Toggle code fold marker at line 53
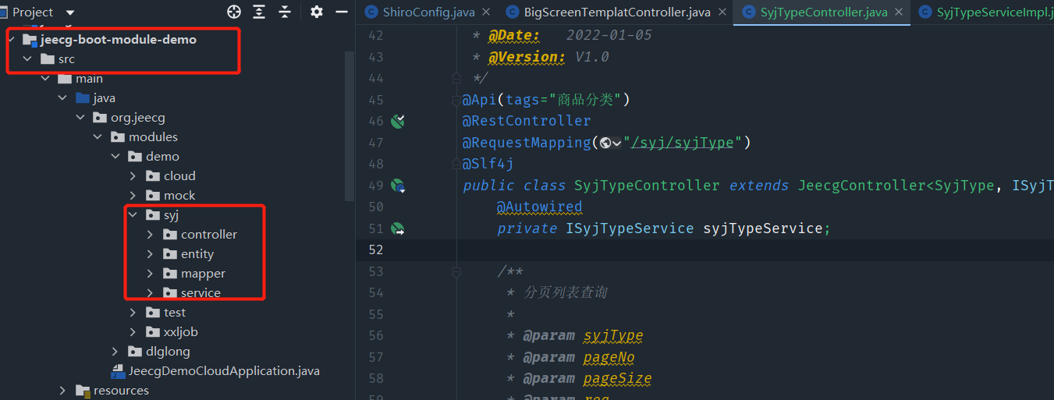The height and width of the screenshot is (400, 1054). [x=456, y=271]
